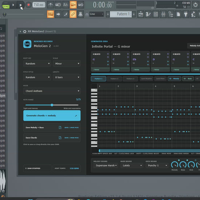Open the Playlist view icon
200x200 pixels.
(141, 14)
